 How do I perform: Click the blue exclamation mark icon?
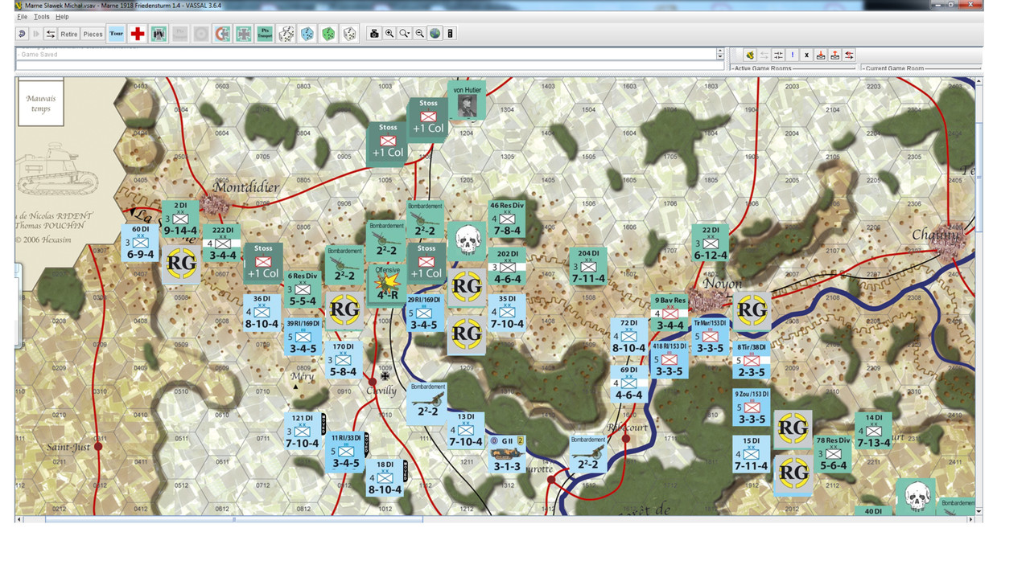(x=793, y=55)
